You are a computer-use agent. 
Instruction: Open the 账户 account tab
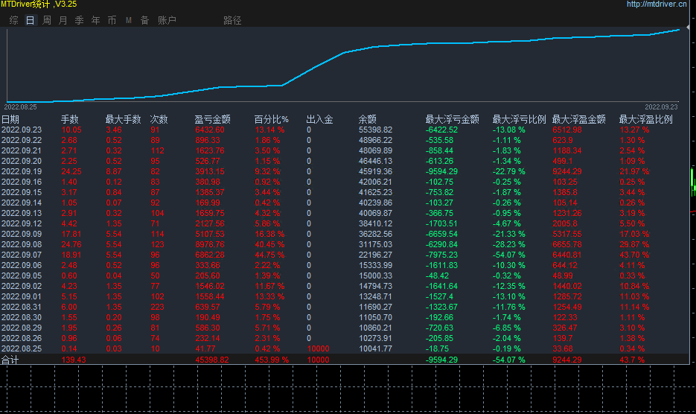(x=167, y=20)
